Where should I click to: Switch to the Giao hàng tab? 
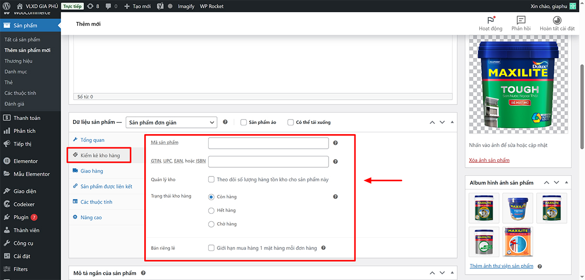pos(92,171)
